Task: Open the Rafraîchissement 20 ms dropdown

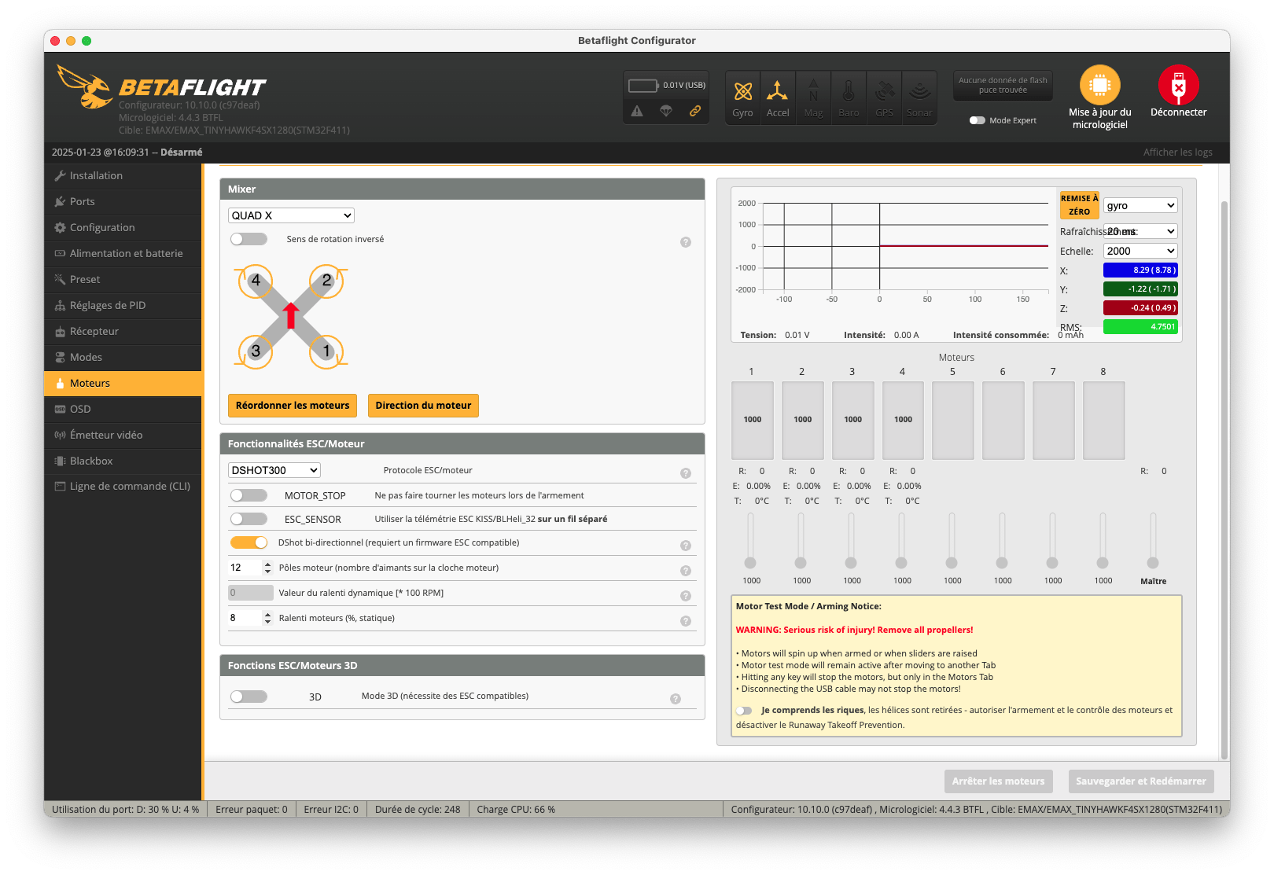Action: tap(1140, 231)
